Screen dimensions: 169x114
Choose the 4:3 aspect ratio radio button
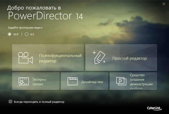pyautogui.click(x=27, y=34)
